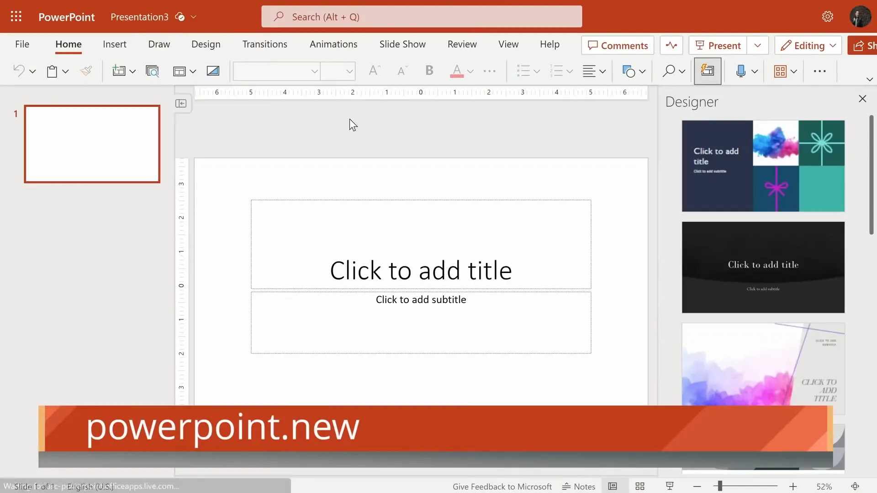877x493 pixels.
Task: Switch to the Draw tab
Action: click(x=159, y=44)
